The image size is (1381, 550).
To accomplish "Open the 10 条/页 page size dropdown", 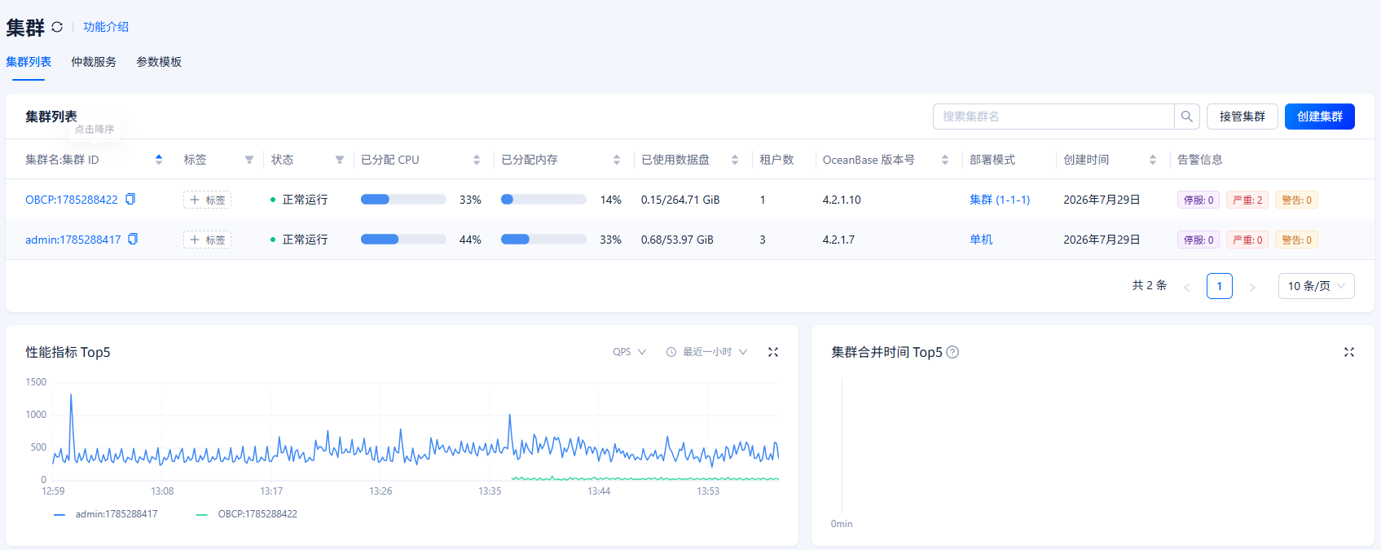I will (x=1317, y=286).
